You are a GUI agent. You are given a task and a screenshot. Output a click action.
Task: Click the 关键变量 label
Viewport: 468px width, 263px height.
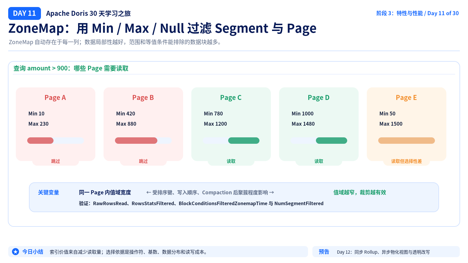click(x=49, y=193)
